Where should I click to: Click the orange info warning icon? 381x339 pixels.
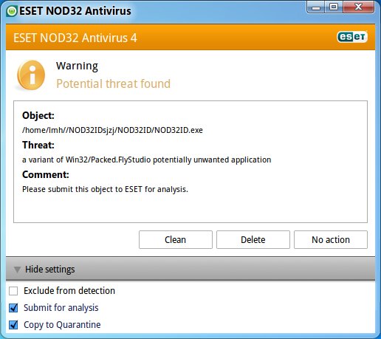click(31, 75)
